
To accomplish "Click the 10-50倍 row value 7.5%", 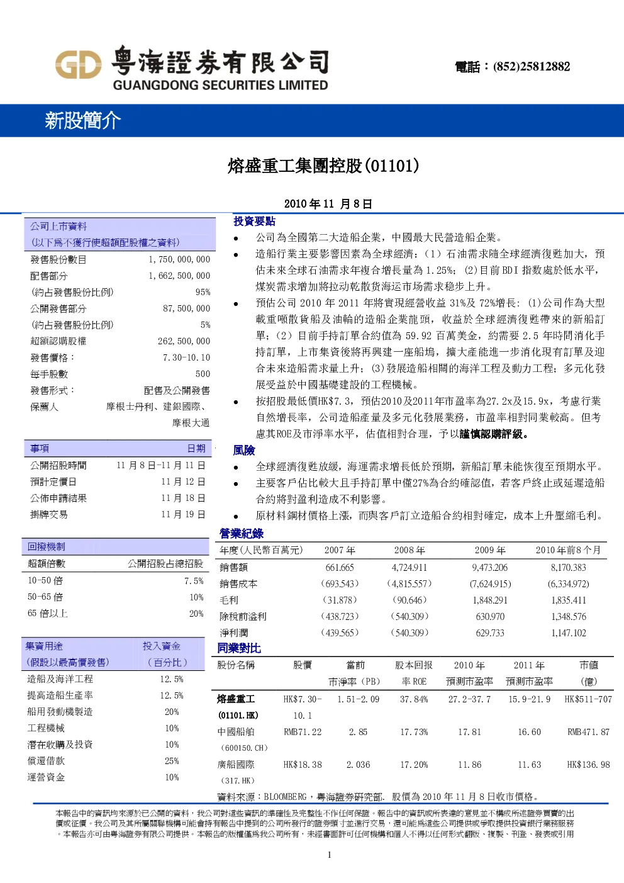I will [x=194, y=581].
